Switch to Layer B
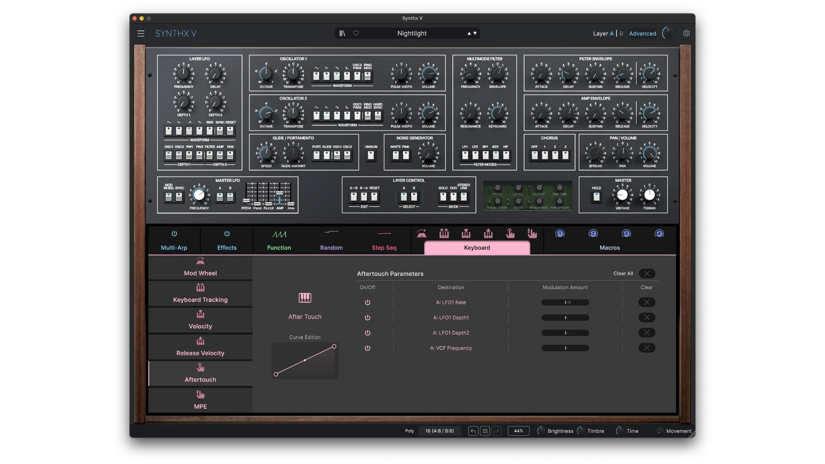The image size is (825, 464). click(x=621, y=34)
